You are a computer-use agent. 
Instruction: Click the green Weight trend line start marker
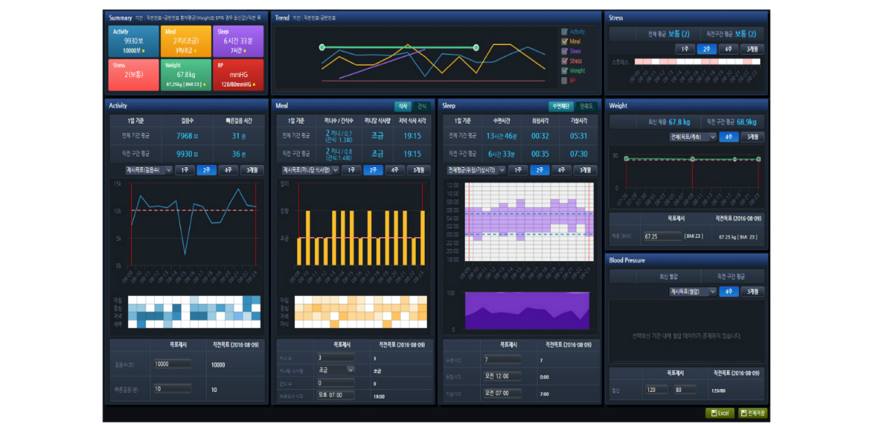pyautogui.click(x=322, y=47)
